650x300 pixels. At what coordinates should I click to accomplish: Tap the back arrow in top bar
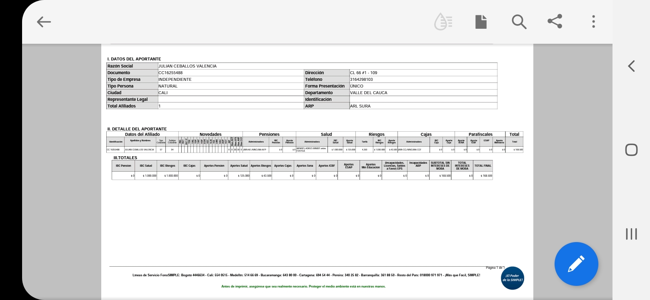pos(43,22)
